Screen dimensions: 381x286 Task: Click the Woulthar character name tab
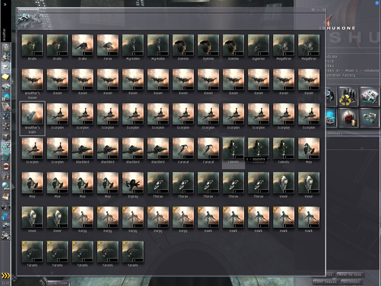click(x=4, y=34)
